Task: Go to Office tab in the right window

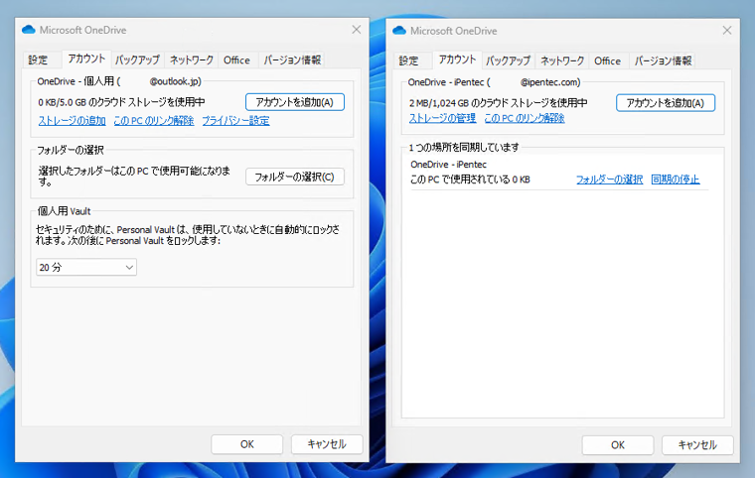Action: click(608, 61)
